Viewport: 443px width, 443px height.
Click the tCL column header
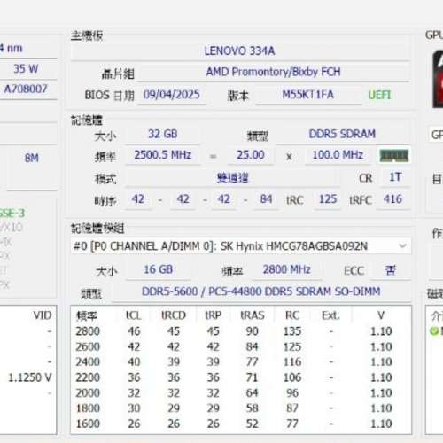(x=134, y=315)
